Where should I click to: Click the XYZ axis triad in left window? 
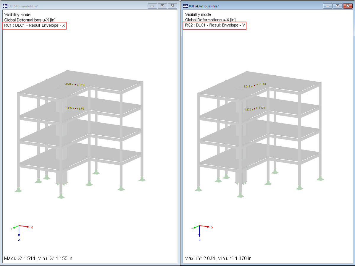pos(22,233)
